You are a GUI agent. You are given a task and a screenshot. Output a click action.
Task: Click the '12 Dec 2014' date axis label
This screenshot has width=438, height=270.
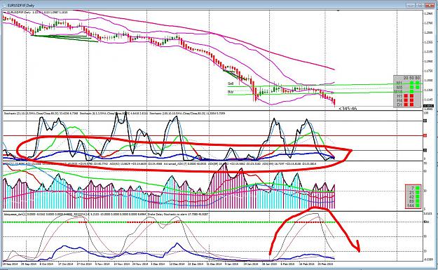pos(177,264)
